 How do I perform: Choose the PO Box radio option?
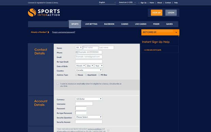(x=99, y=75)
